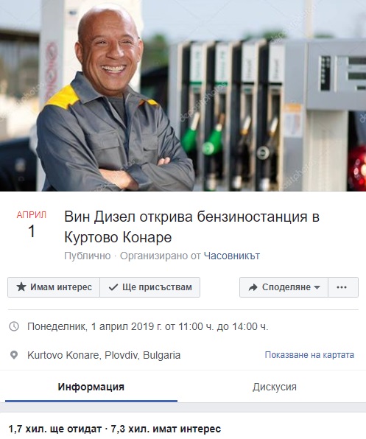The height and width of the screenshot is (439, 366).
Task: Click the location pin icon beside Kurtovo Konare
Action: [x=14, y=355]
